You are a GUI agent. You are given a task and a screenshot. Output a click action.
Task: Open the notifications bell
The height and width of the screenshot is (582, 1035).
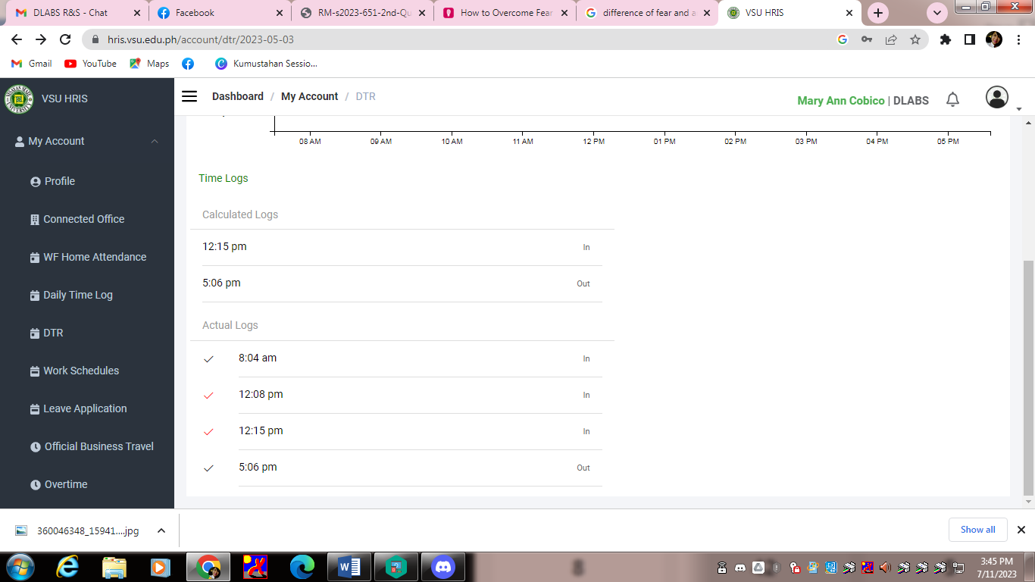952,99
